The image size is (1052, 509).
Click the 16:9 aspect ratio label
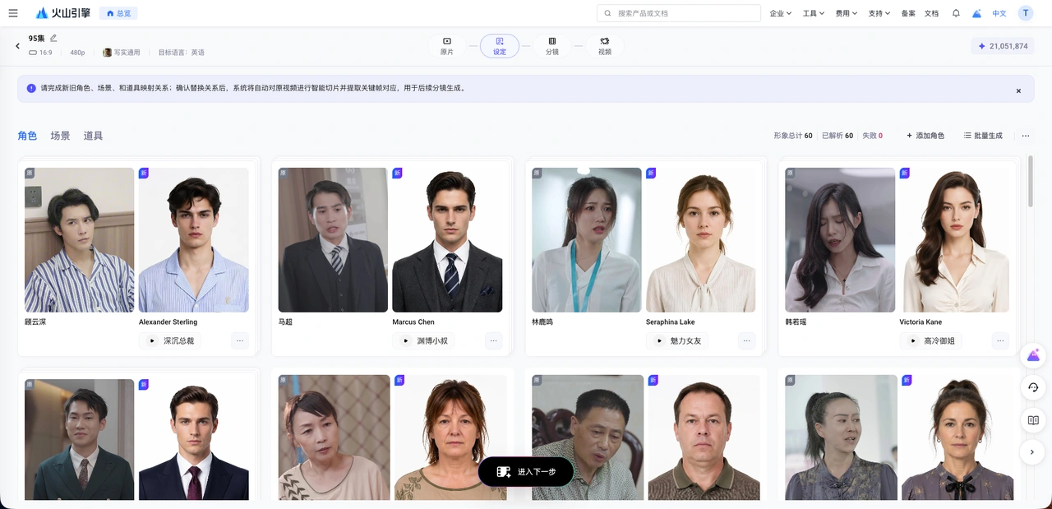pos(40,53)
